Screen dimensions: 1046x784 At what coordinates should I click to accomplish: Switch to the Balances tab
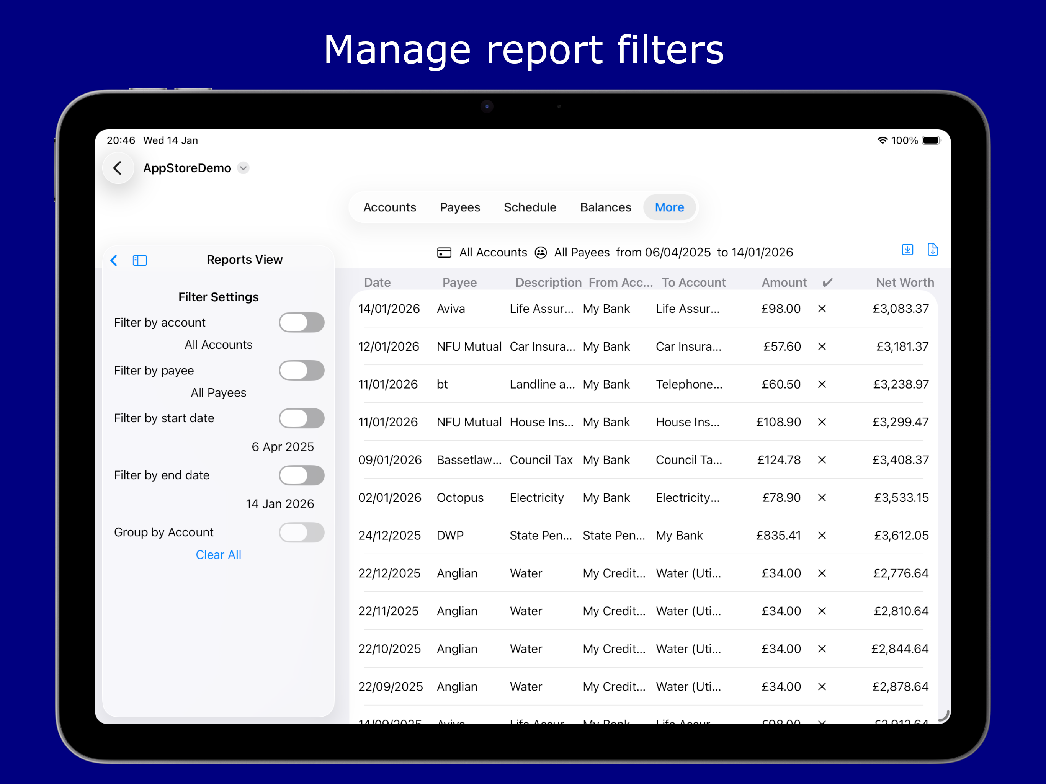pos(605,207)
